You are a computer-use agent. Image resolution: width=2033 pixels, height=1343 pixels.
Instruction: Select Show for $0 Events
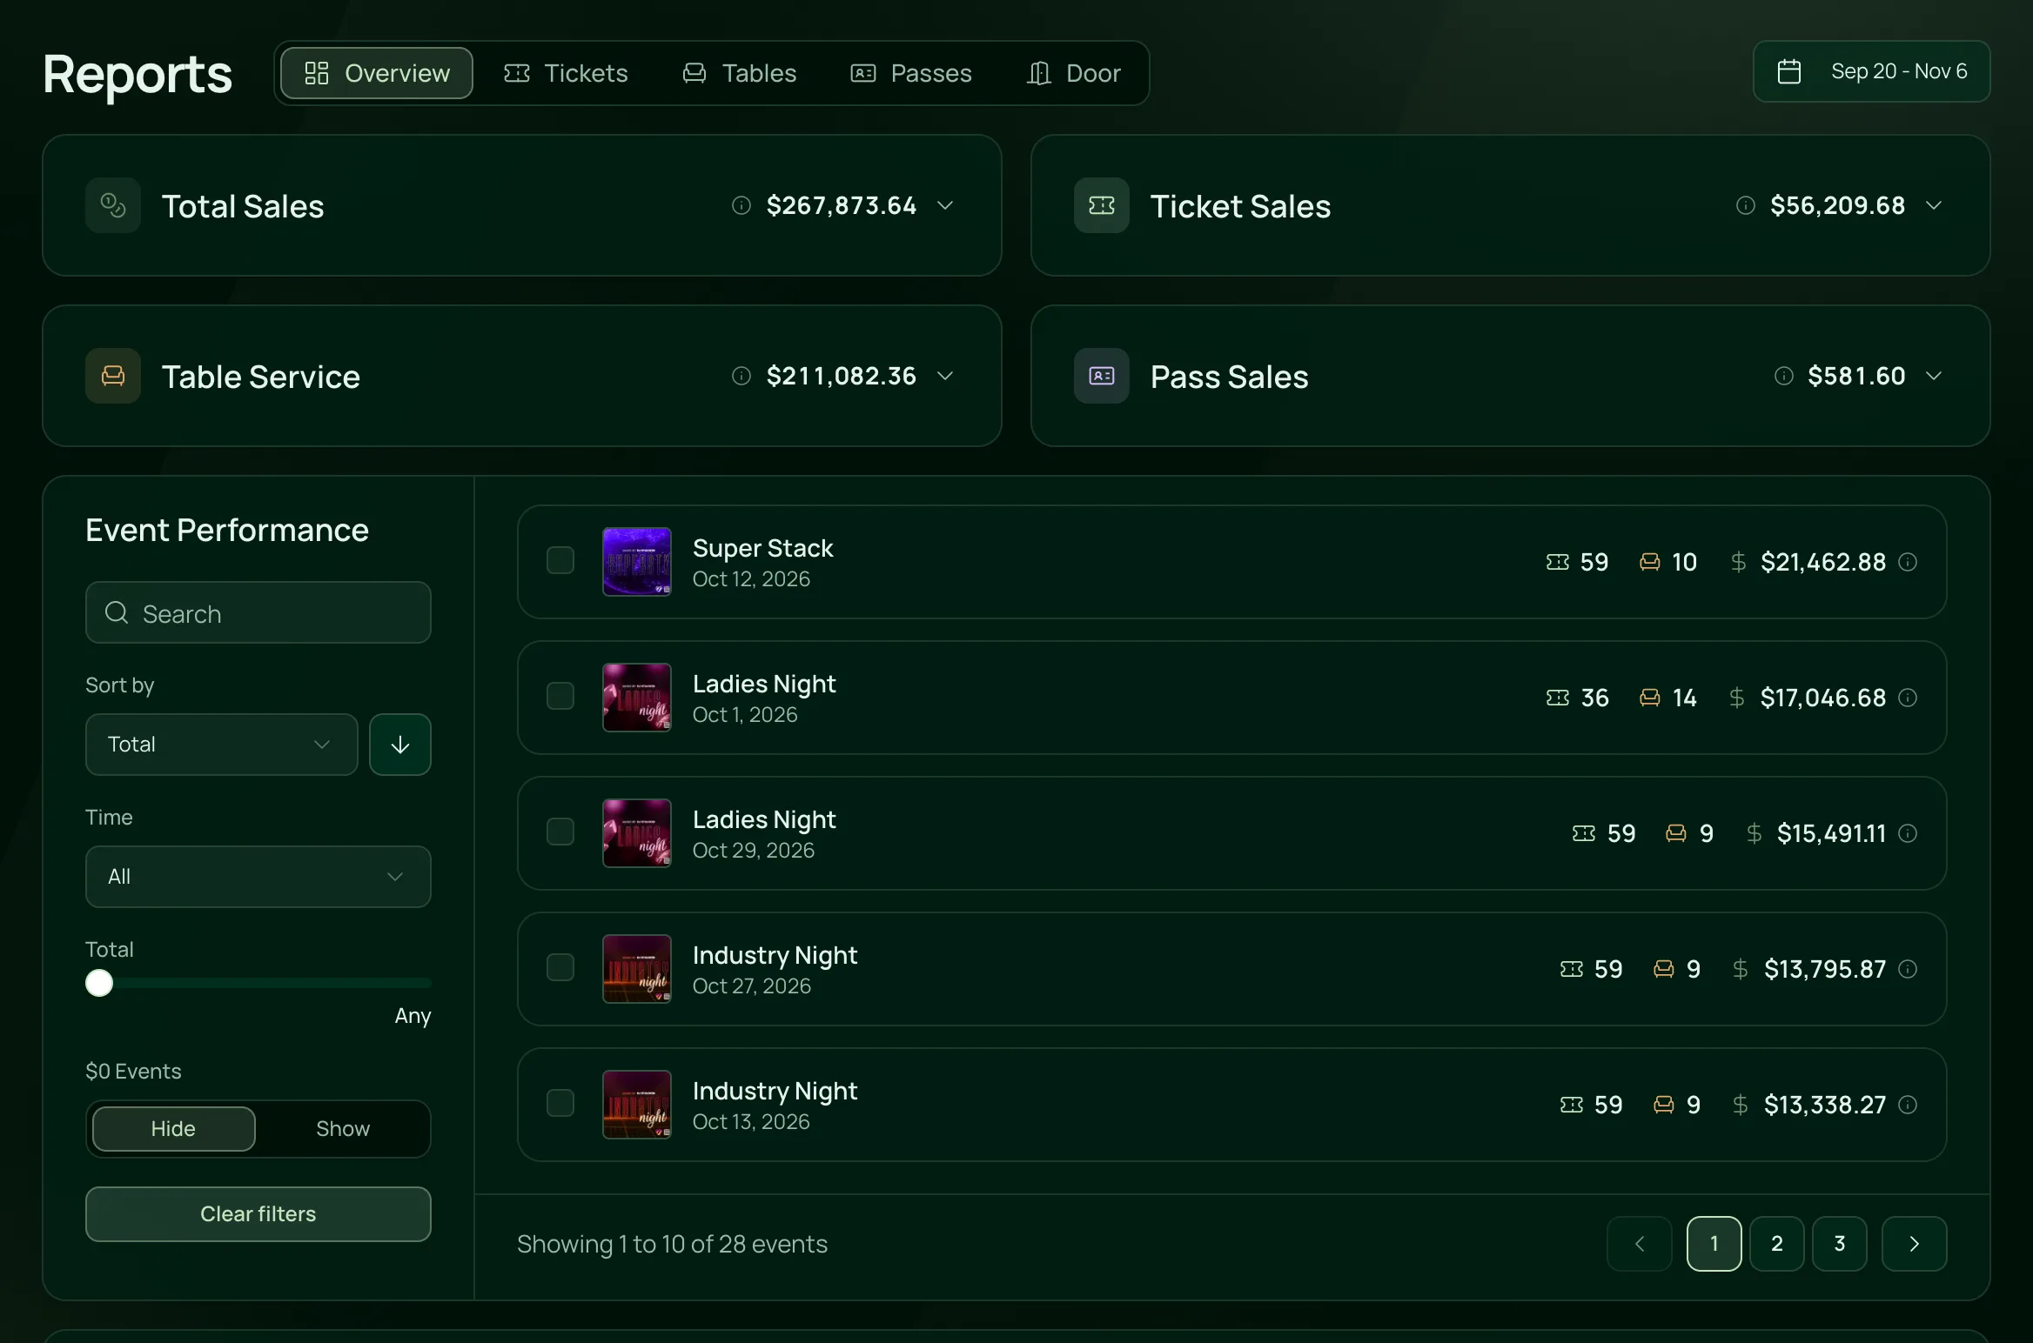click(343, 1129)
